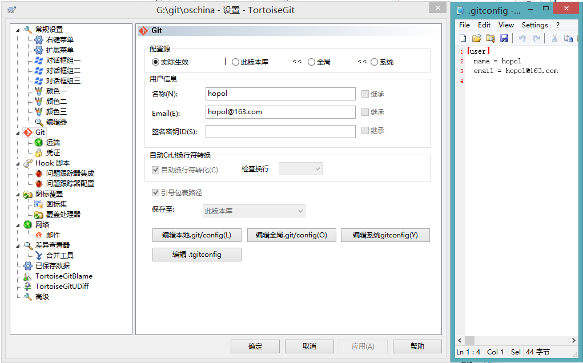This screenshot has height=363, width=583.
Task: Click the .gitconfig editor horizontal scrollbar thumb
Action: (x=469, y=340)
